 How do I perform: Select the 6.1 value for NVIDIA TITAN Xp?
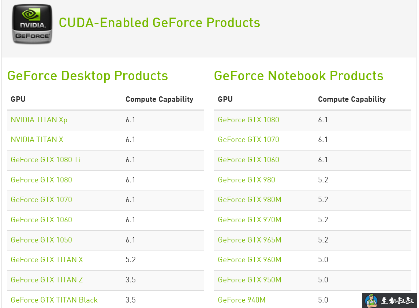[130, 120]
